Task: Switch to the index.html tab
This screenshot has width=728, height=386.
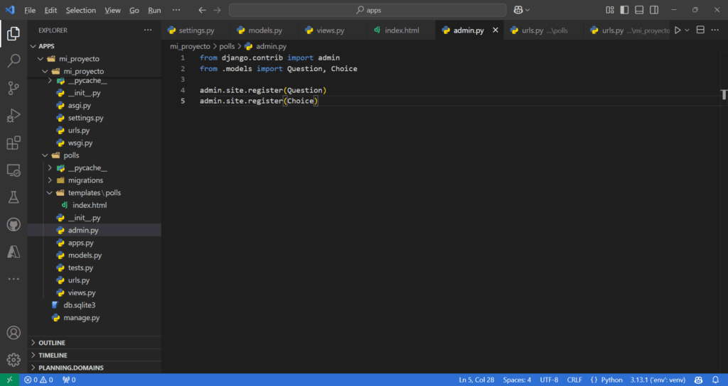Action: pos(401,30)
